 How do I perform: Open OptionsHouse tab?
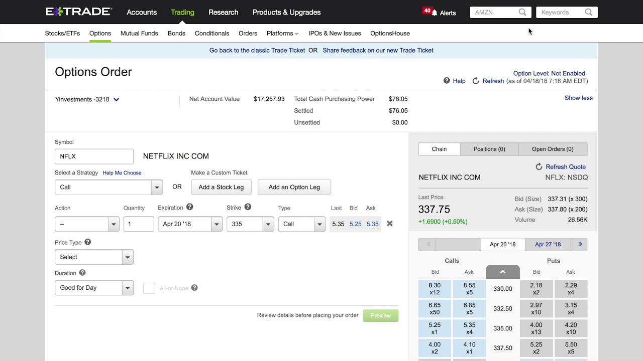point(390,33)
